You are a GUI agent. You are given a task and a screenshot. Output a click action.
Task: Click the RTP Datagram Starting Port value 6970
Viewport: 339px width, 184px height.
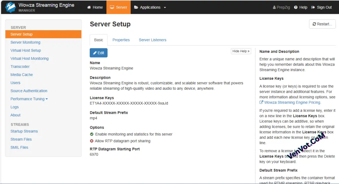click(x=94, y=154)
